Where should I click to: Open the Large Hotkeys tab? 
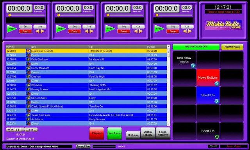pyautogui.click(x=163, y=133)
